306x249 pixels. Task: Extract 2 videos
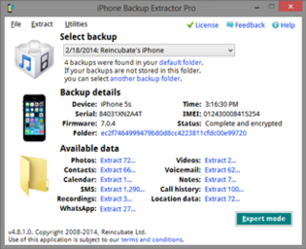[220, 160]
